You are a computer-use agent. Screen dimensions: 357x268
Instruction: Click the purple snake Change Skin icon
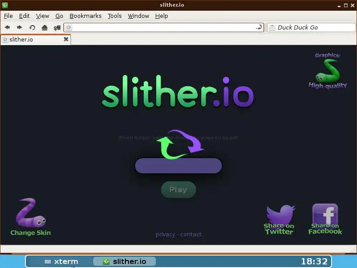pyautogui.click(x=31, y=213)
